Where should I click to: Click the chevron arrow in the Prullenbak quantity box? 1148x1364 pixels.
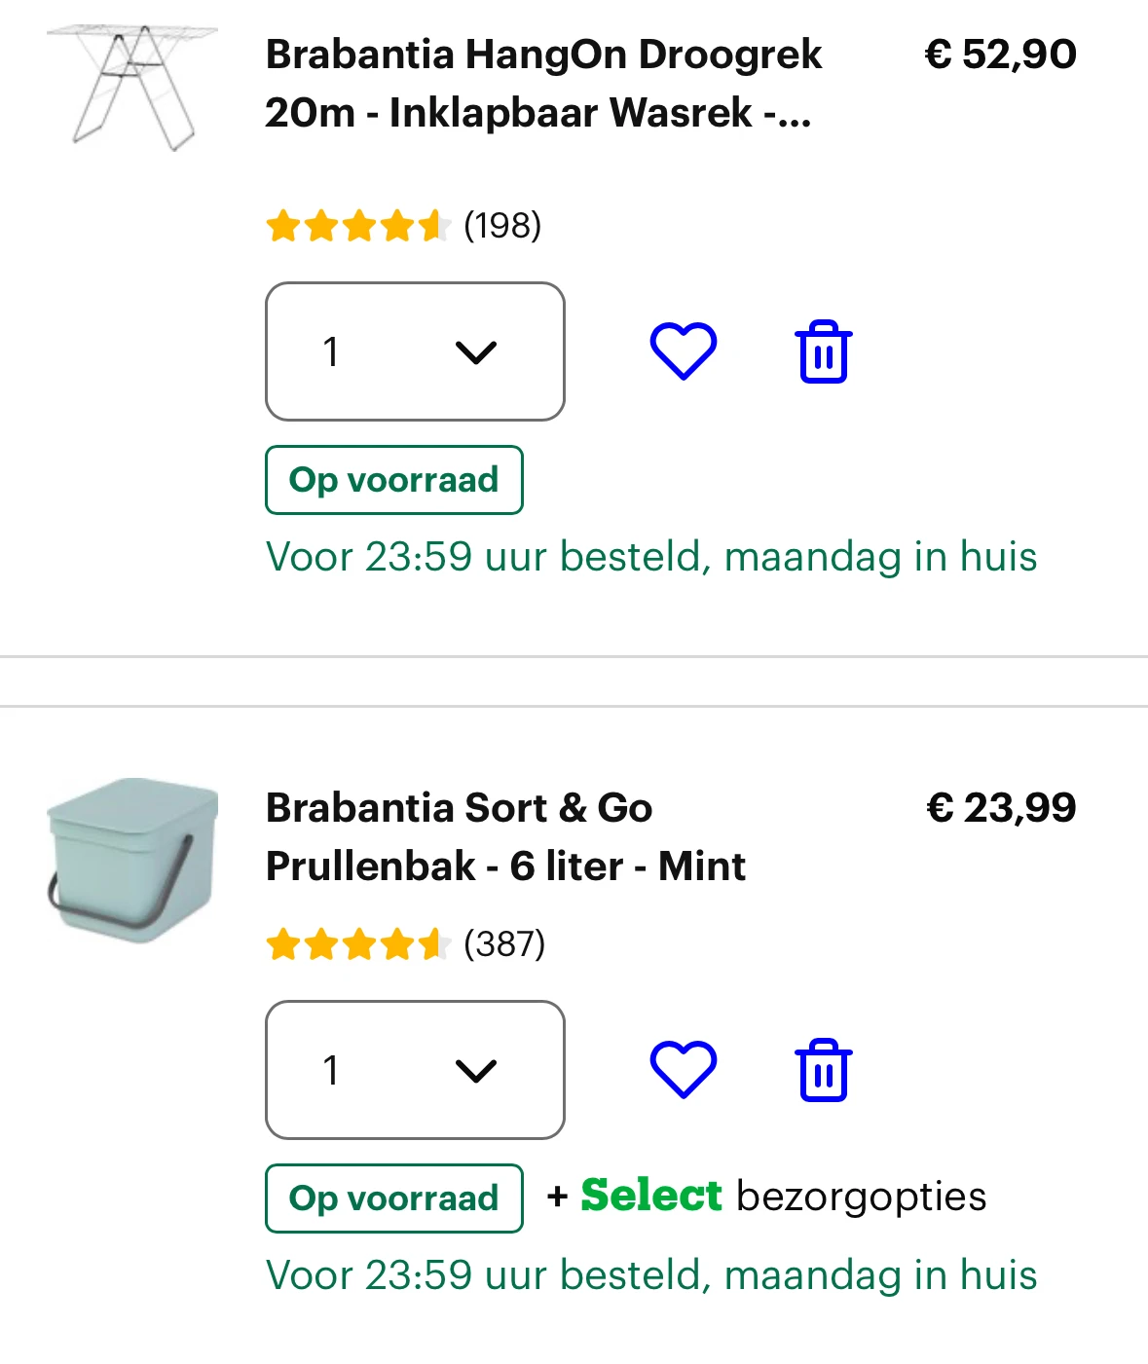[476, 1070]
